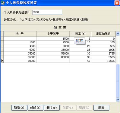The width and height of the screenshot is (120, 113).
Task: Select cell 1500 in 小于等于 column first row
Action: (x=53, y=39)
